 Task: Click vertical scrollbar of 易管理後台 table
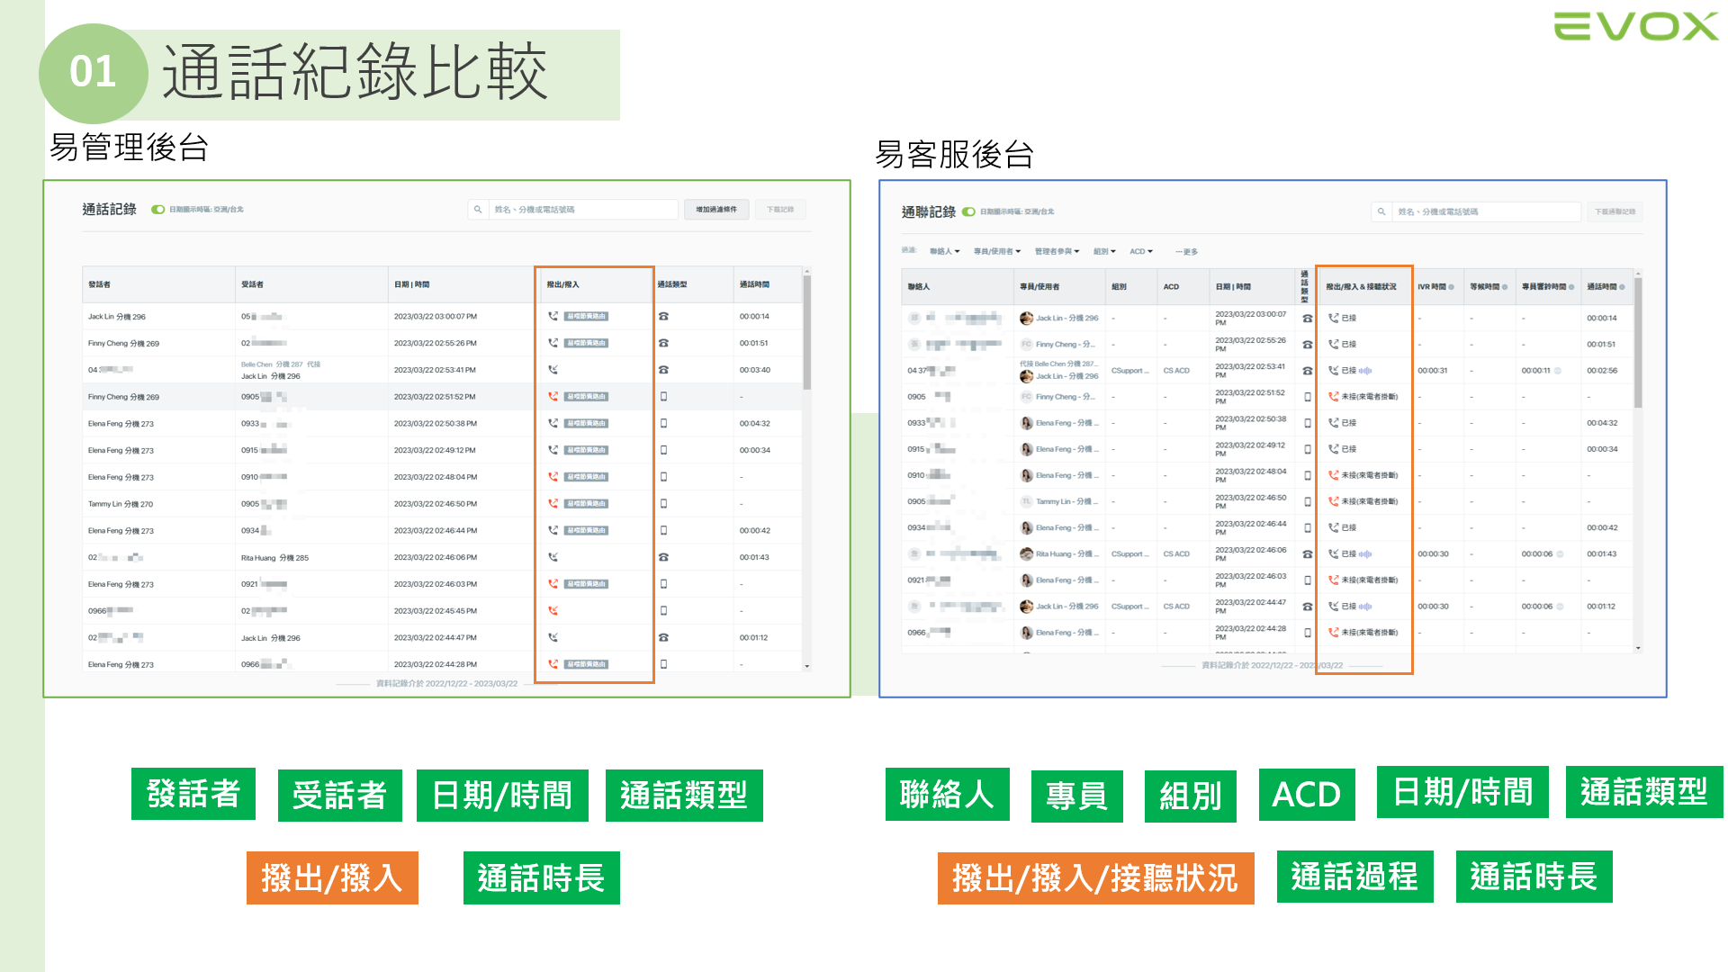click(807, 333)
